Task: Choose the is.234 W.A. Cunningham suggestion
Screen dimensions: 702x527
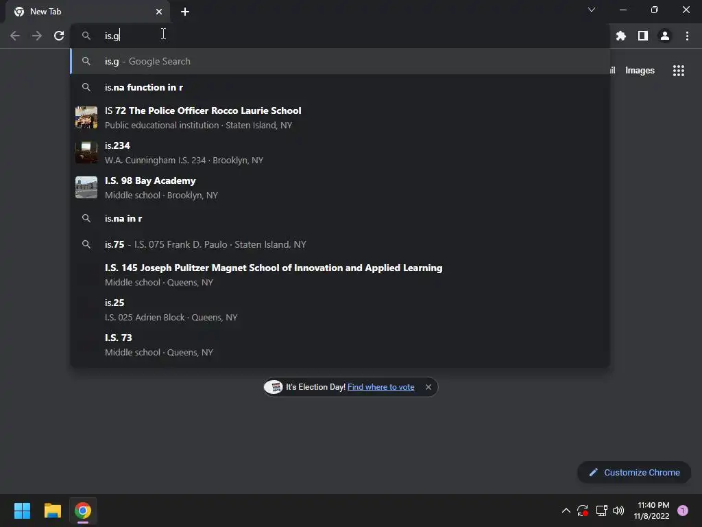Action: [340, 152]
